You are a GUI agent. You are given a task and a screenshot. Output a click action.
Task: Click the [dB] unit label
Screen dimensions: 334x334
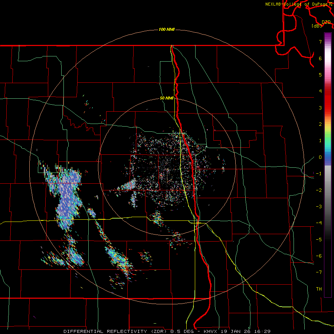(317, 26)
